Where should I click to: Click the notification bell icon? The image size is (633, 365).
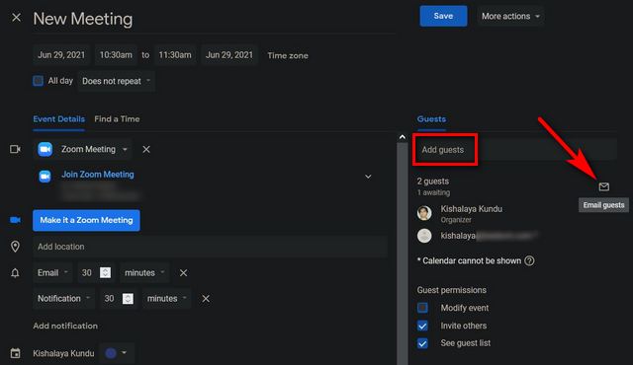pyautogui.click(x=15, y=273)
